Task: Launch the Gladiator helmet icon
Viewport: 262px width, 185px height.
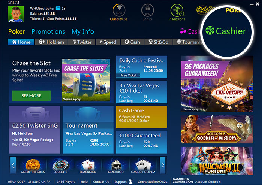Action: click(116, 164)
